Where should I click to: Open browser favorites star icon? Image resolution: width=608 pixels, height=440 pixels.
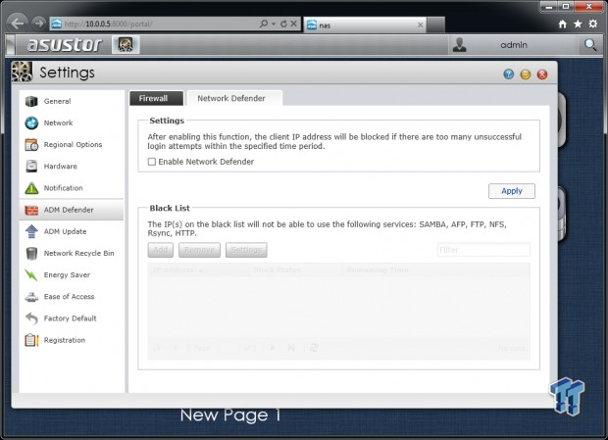[578, 24]
